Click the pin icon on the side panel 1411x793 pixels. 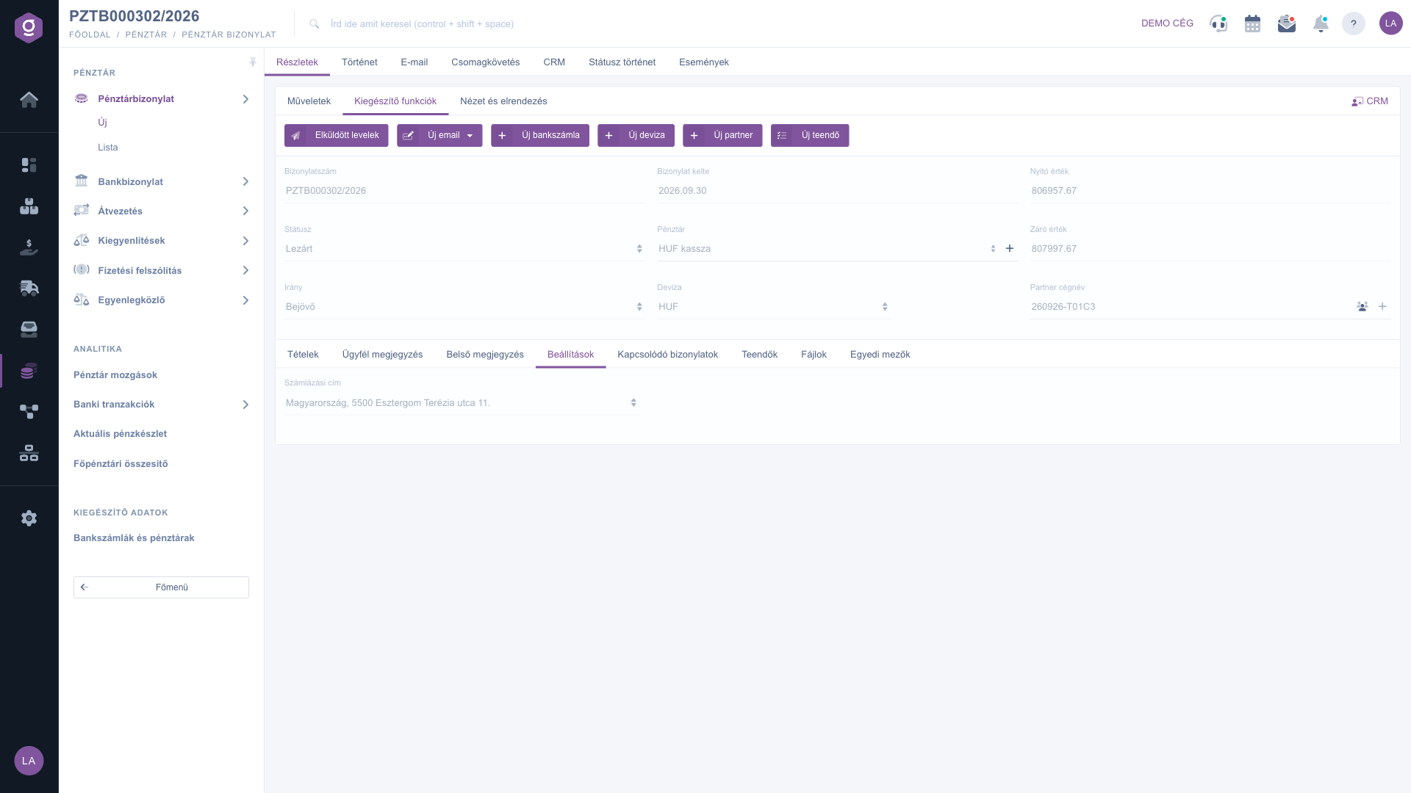[253, 62]
